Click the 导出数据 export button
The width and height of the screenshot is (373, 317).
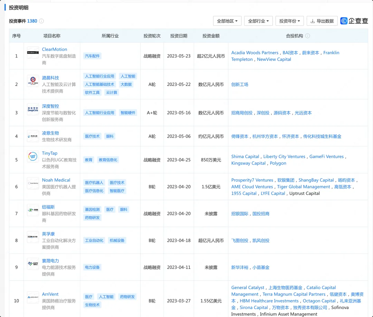tap(322, 21)
